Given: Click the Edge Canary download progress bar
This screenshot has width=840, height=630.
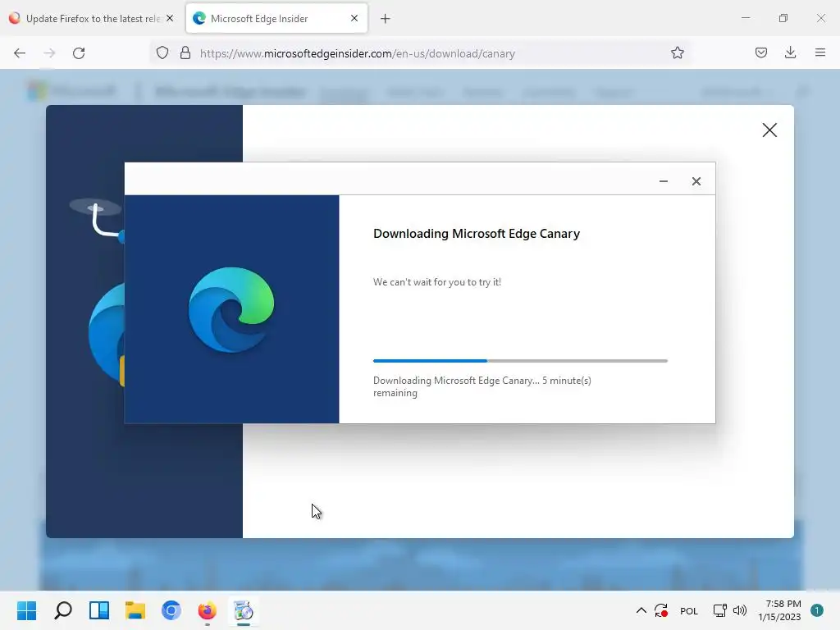Looking at the screenshot, I should (x=520, y=361).
